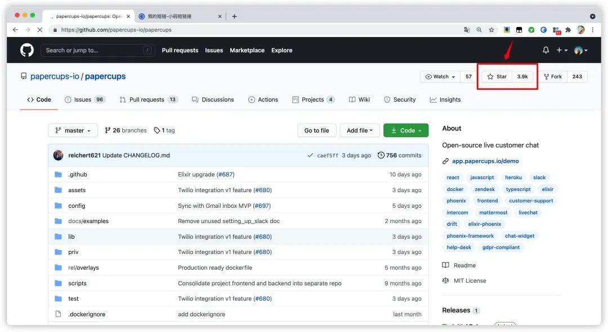Select the elixir topic tag

click(548, 189)
